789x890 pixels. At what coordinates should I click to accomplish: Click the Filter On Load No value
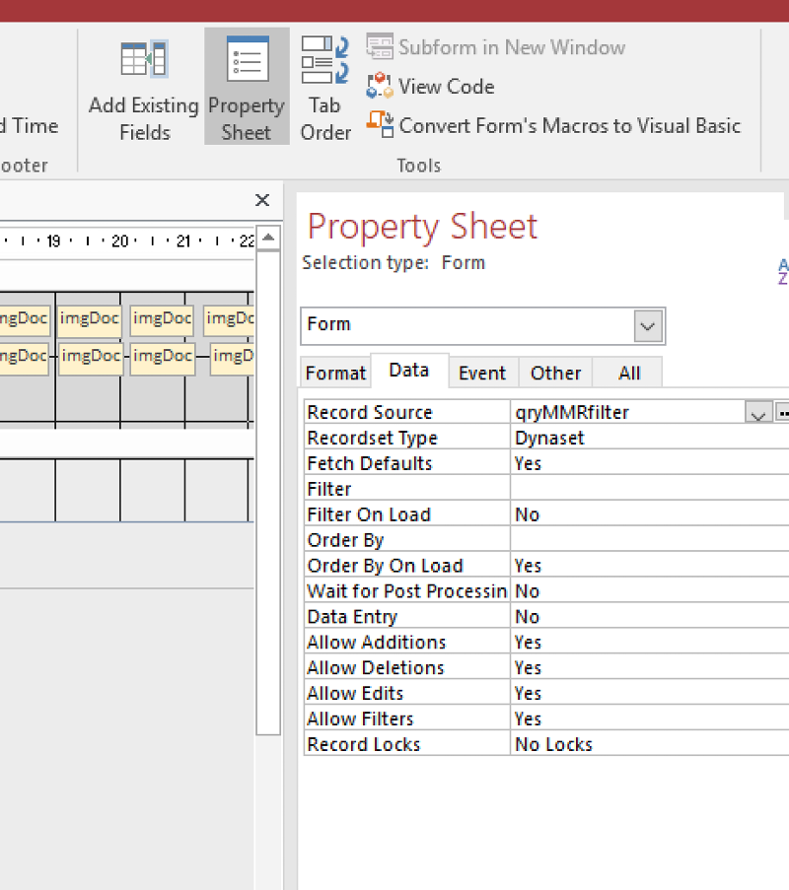point(650,514)
